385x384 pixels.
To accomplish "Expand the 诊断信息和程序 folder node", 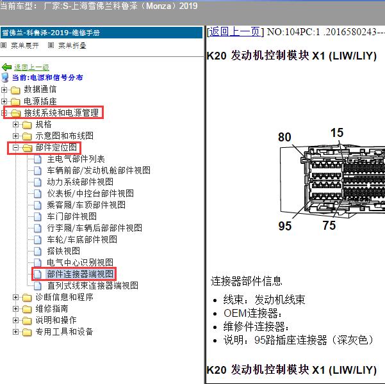I will 16,298.
